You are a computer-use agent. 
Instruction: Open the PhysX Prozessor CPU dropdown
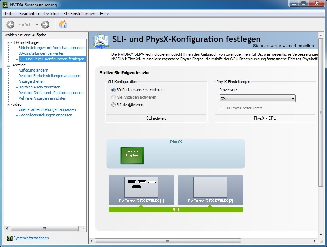click(x=258, y=99)
